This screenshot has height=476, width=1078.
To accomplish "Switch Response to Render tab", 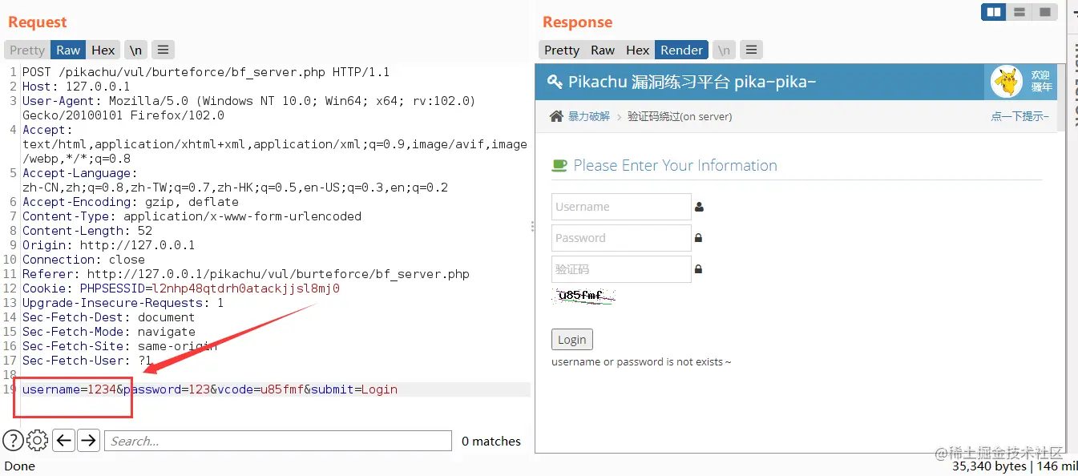I will [x=681, y=50].
